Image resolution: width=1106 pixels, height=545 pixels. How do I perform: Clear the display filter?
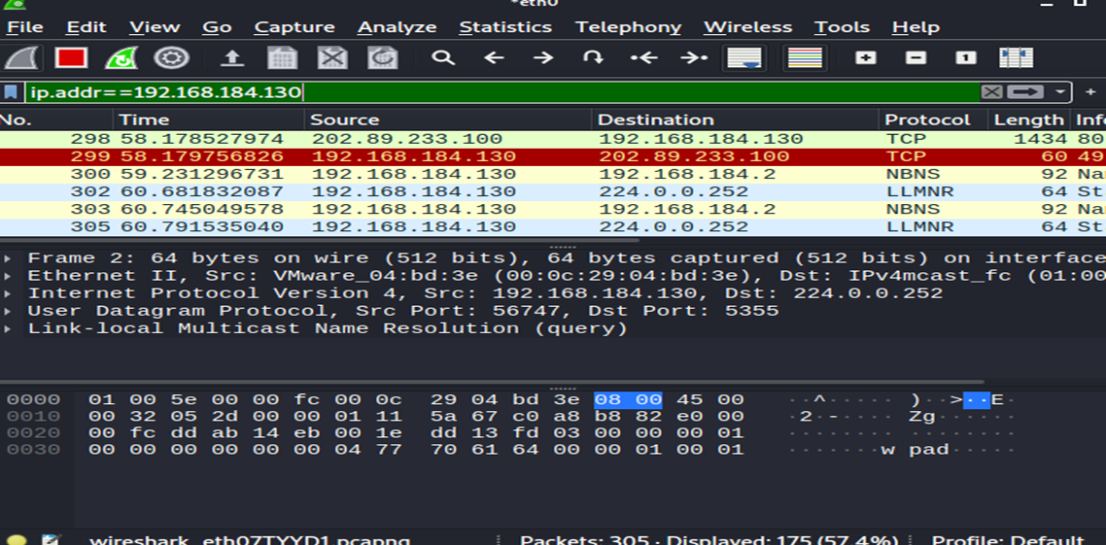pyautogui.click(x=991, y=92)
